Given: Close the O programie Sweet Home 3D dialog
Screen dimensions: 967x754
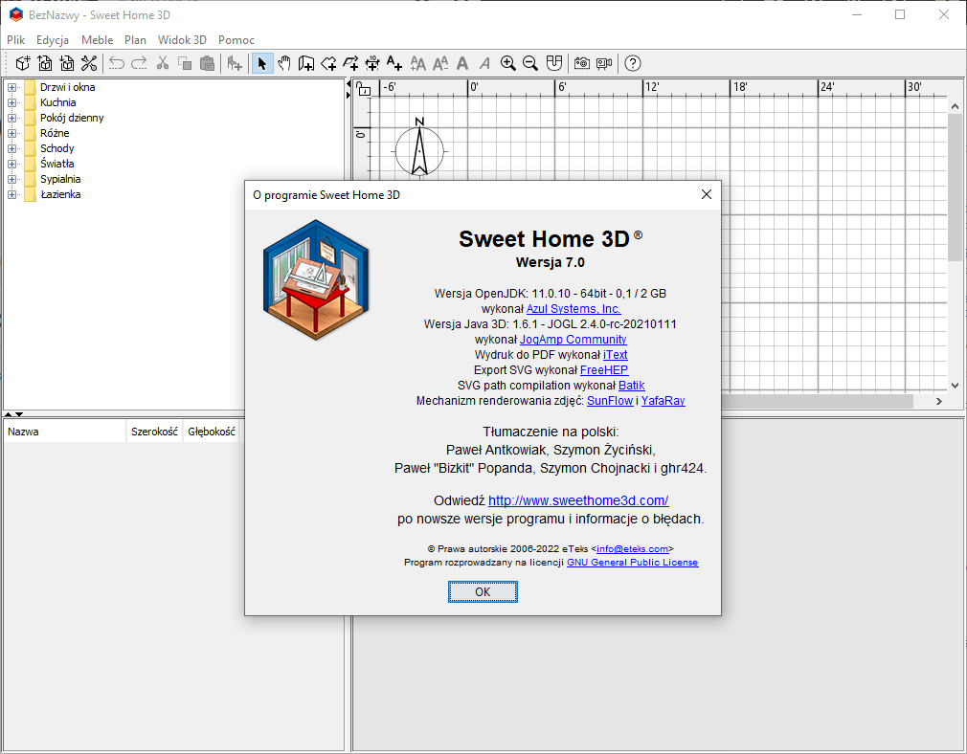Looking at the screenshot, I should [x=707, y=194].
